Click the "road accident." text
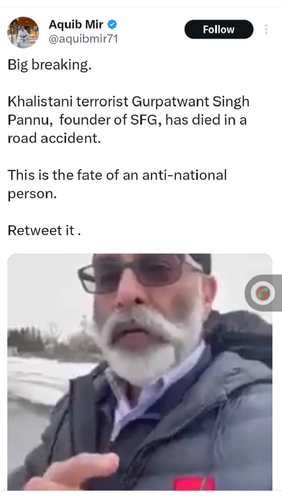282x498 pixels. 54,138
